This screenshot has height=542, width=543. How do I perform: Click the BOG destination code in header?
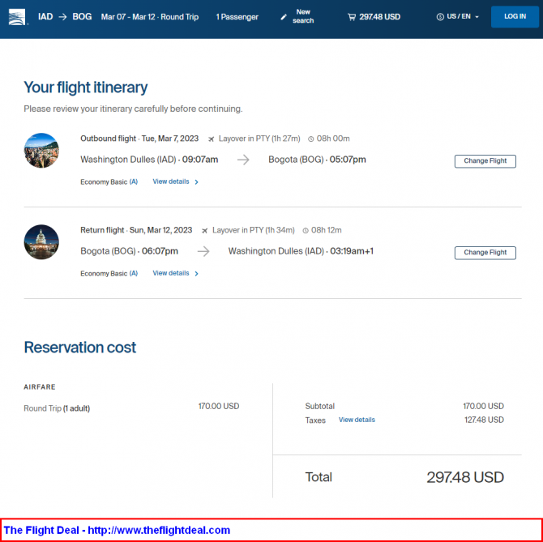(x=82, y=17)
